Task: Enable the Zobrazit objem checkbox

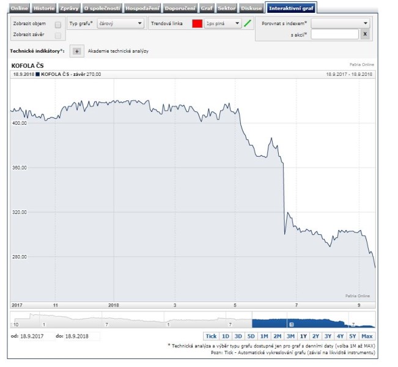Action: coord(58,24)
